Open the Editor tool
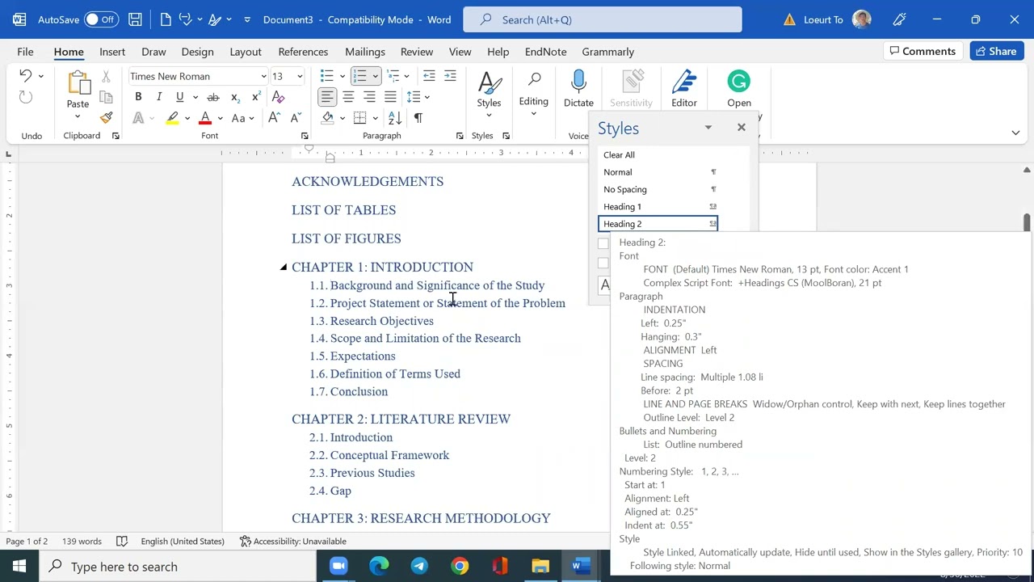This screenshot has width=1034, height=582. tap(683, 88)
